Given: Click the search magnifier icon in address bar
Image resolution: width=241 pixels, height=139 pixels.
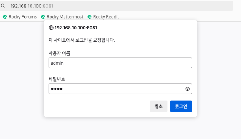Looking at the screenshot, I should 3,6.
